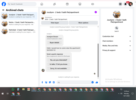Screen dimensions: 136x100
Task: Click the volume speaker tray icon
Action: point(121,94)
